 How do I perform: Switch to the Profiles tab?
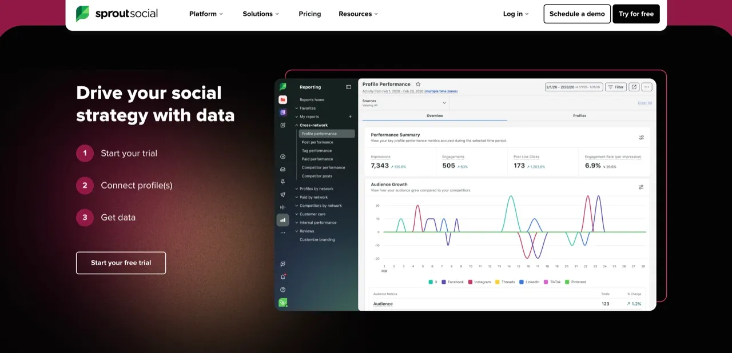pos(579,115)
